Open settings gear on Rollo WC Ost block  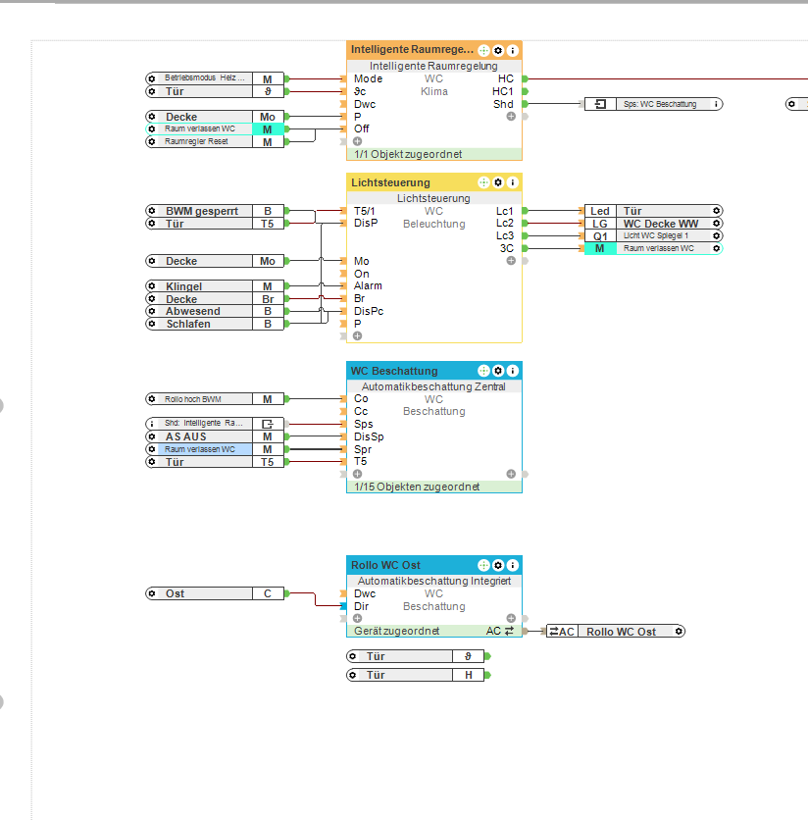pos(498,565)
